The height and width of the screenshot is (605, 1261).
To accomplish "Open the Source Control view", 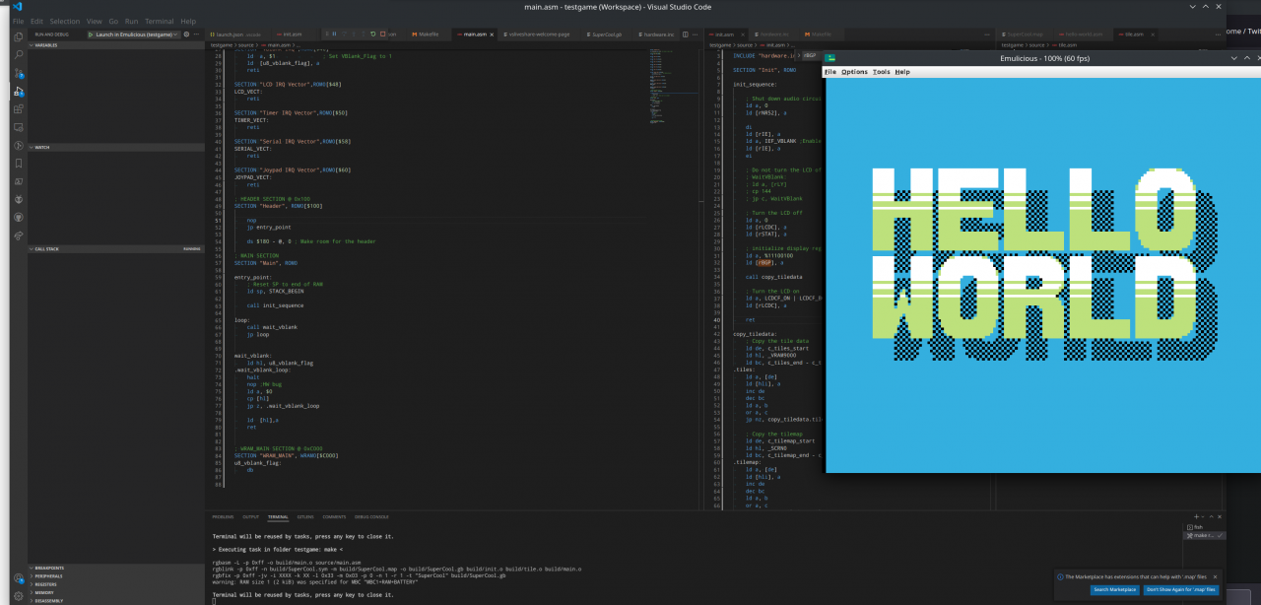I will pyautogui.click(x=18, y=73).
